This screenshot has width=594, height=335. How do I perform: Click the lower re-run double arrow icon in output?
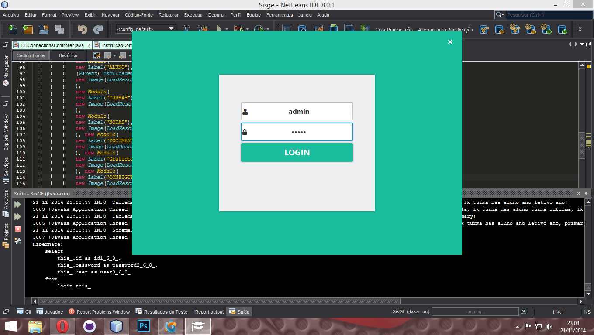pyautogui.click(x=18, y=216)
